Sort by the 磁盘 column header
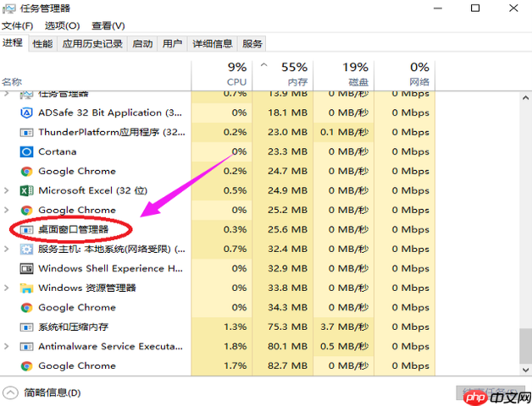This screenshot has width=532, height=406. coord(344,75)
